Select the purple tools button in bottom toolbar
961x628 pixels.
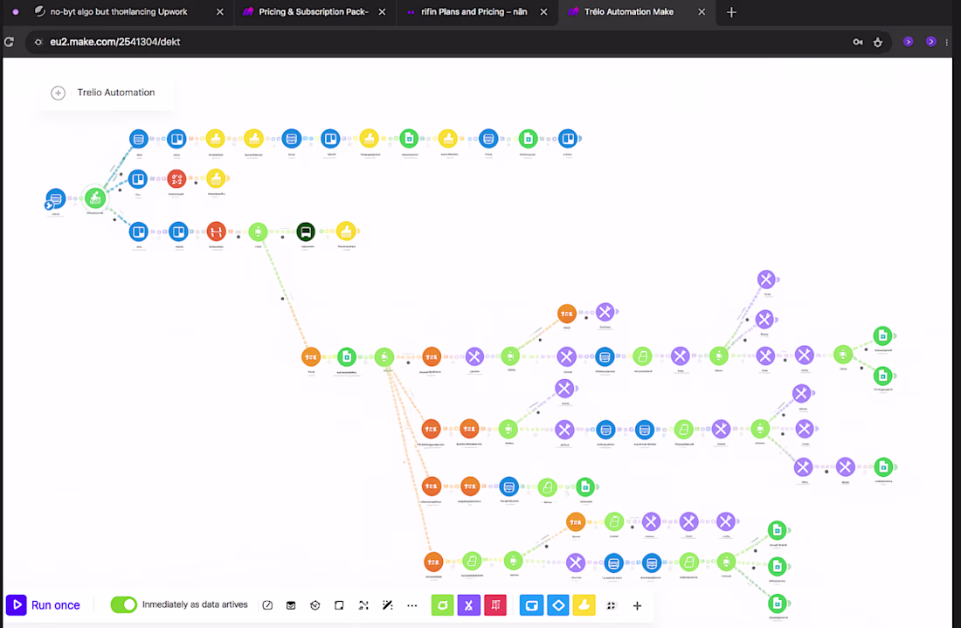point(469,605)
